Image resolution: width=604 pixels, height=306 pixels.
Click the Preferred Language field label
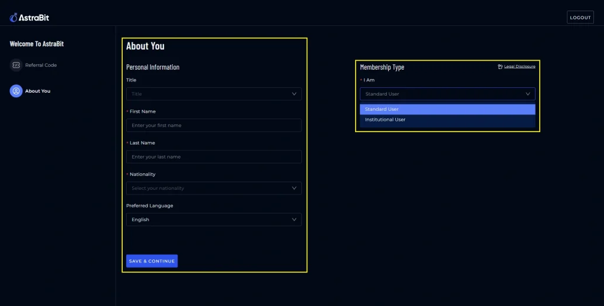[x=149, y=206]
